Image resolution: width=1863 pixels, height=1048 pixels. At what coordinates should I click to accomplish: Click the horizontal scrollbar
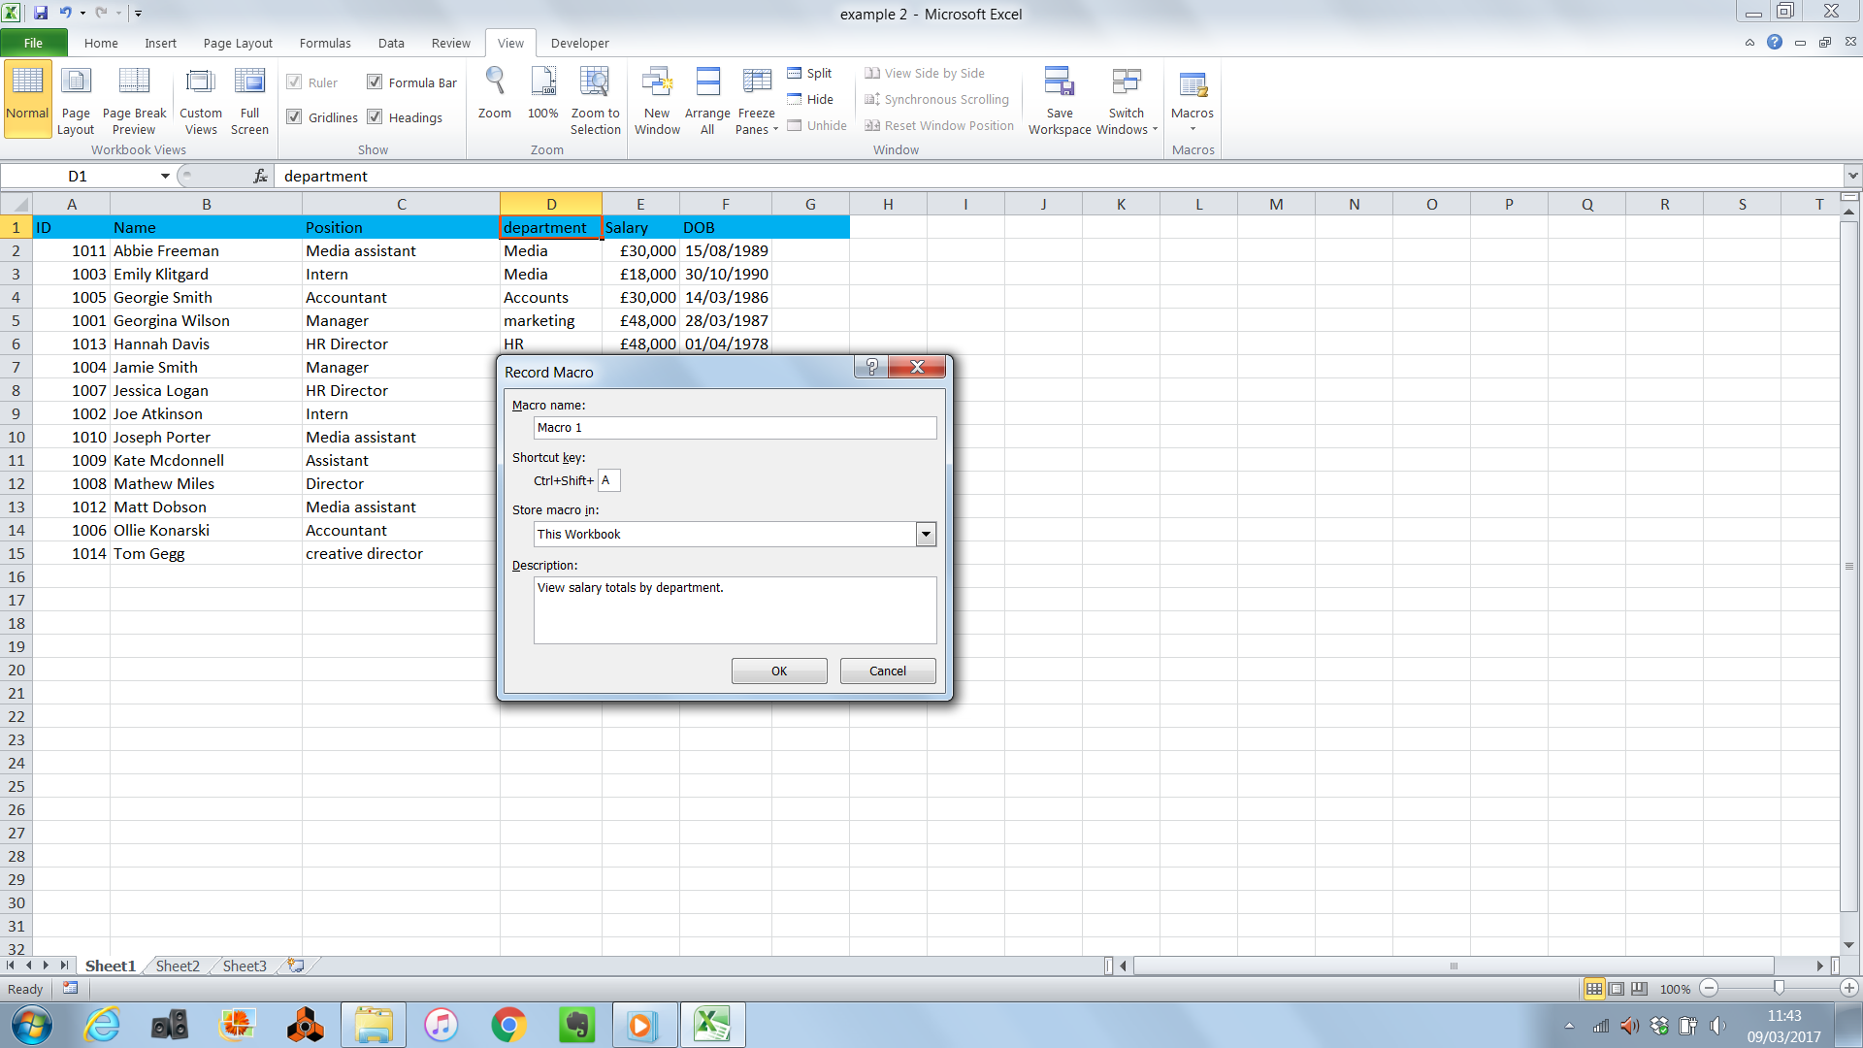click(1454, 966)
